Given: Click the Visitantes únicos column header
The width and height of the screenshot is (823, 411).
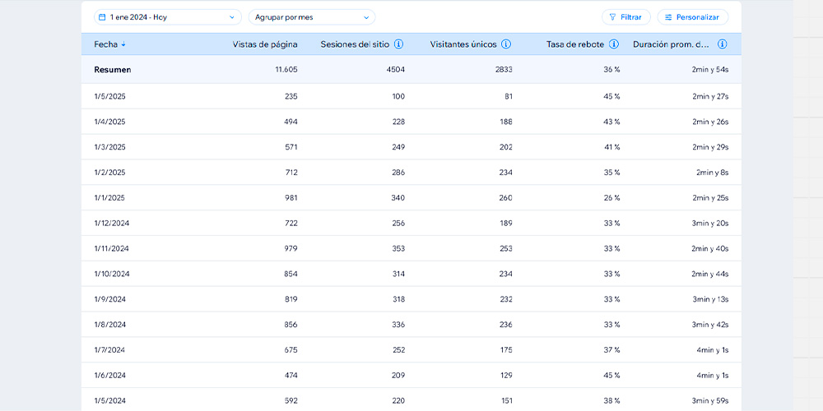Looking at the screenshot, I should click(x=463, y=44).
